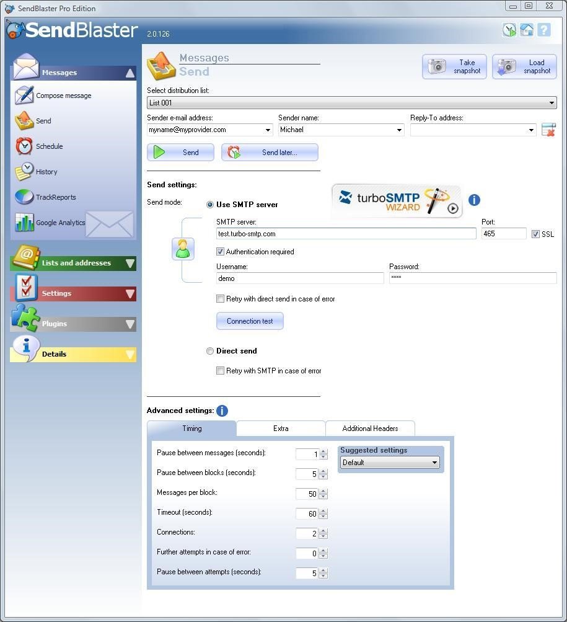This screenshot has height=622, width=567.
Task: Click the SMTP server input field
Action: click(346, 234)
